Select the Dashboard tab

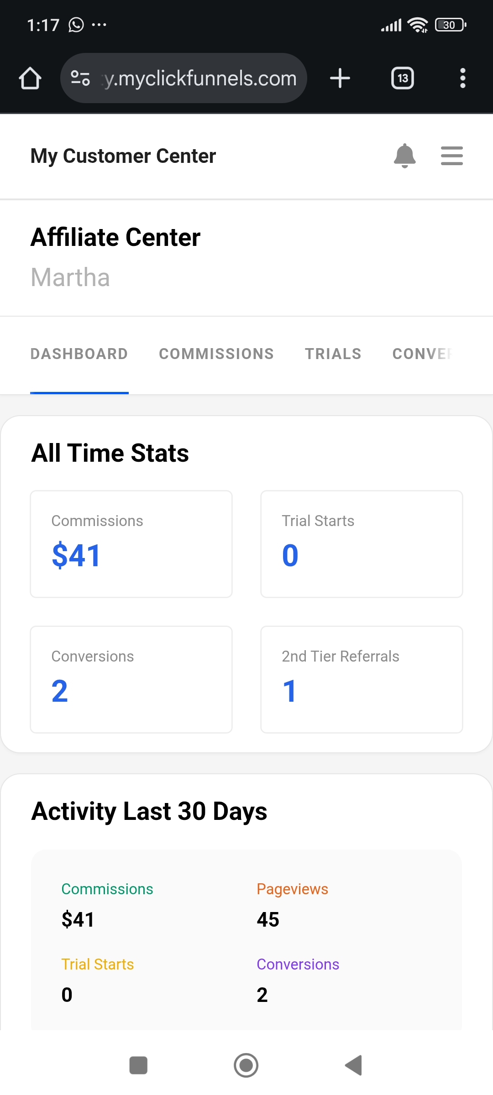[x=79, y=354]
